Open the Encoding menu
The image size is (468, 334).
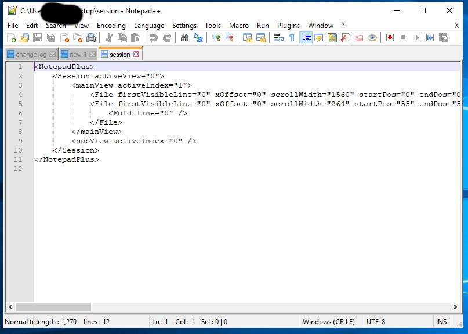[x=111, y=26]
